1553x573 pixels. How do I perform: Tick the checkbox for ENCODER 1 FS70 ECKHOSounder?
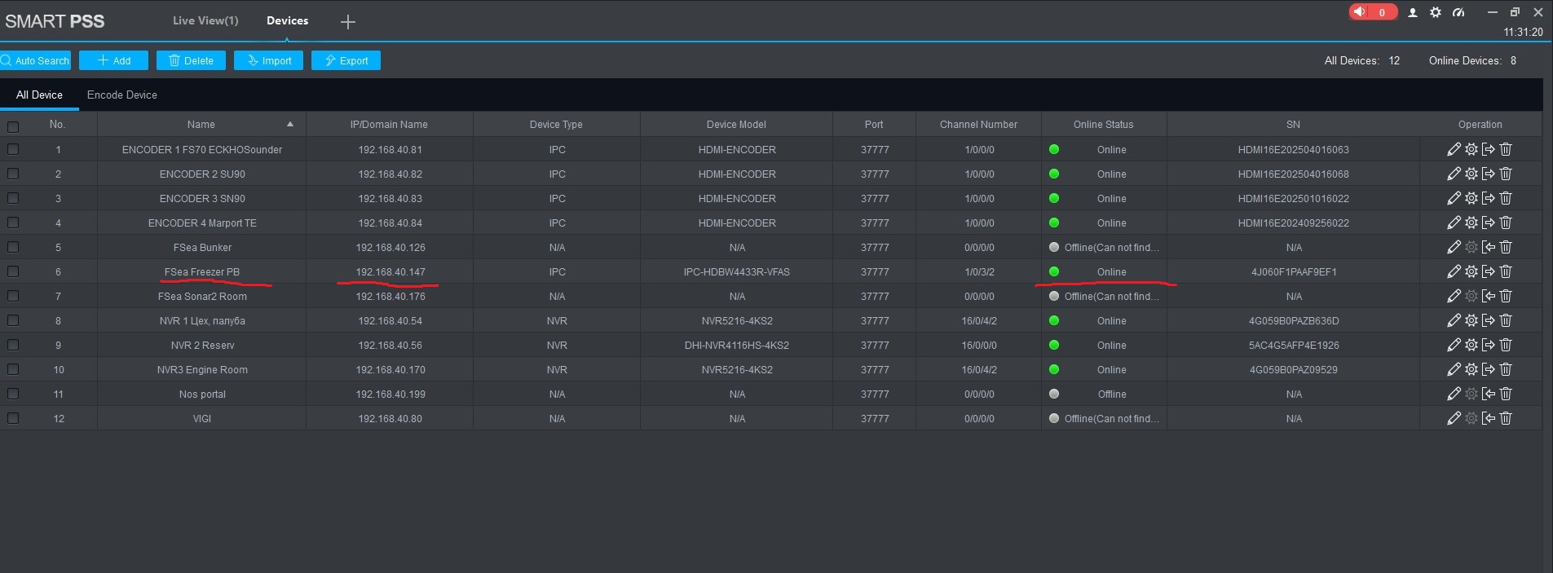click(13, 149)
